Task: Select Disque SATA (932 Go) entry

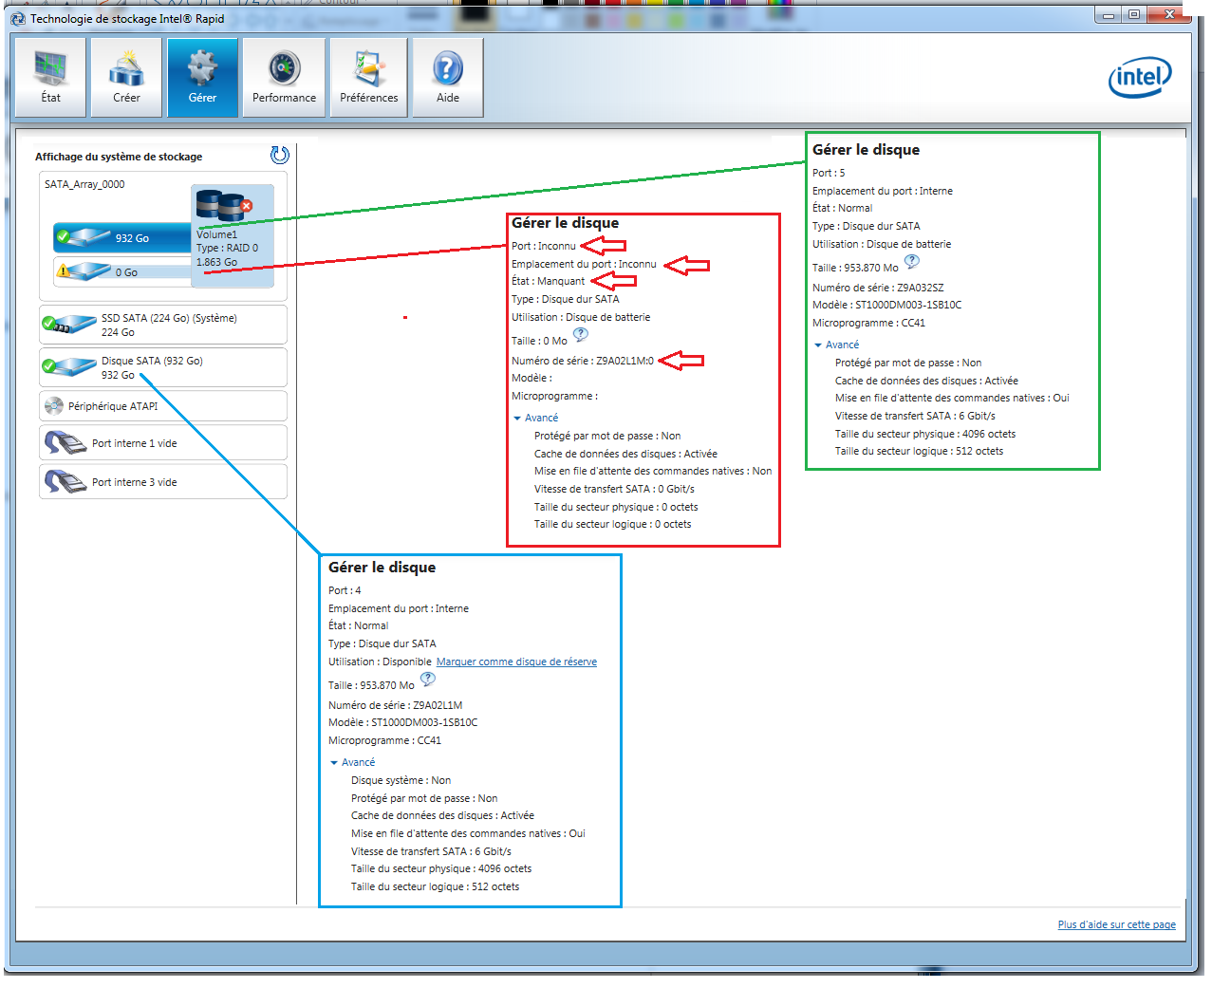Action: [163, 367]
